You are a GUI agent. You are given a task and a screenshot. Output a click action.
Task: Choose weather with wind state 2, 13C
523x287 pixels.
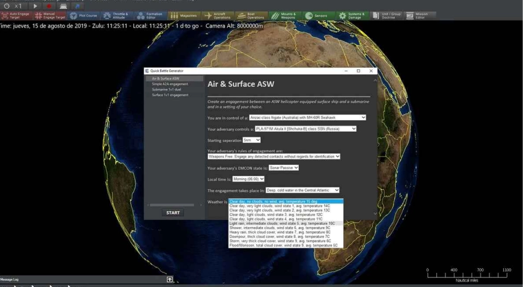point(286,211)
